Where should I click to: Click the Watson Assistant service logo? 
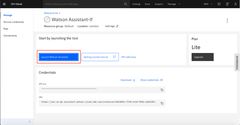click(47, 20)
